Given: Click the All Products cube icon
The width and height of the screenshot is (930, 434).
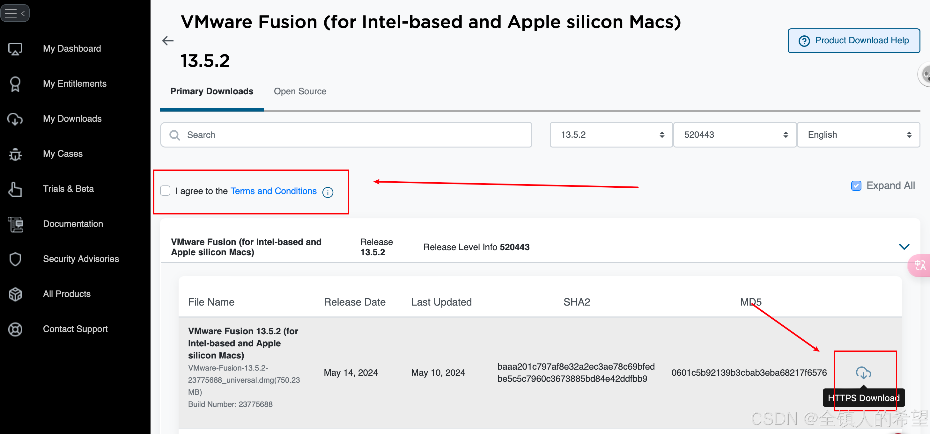Looking at the screenshot, I should (15, 294).
